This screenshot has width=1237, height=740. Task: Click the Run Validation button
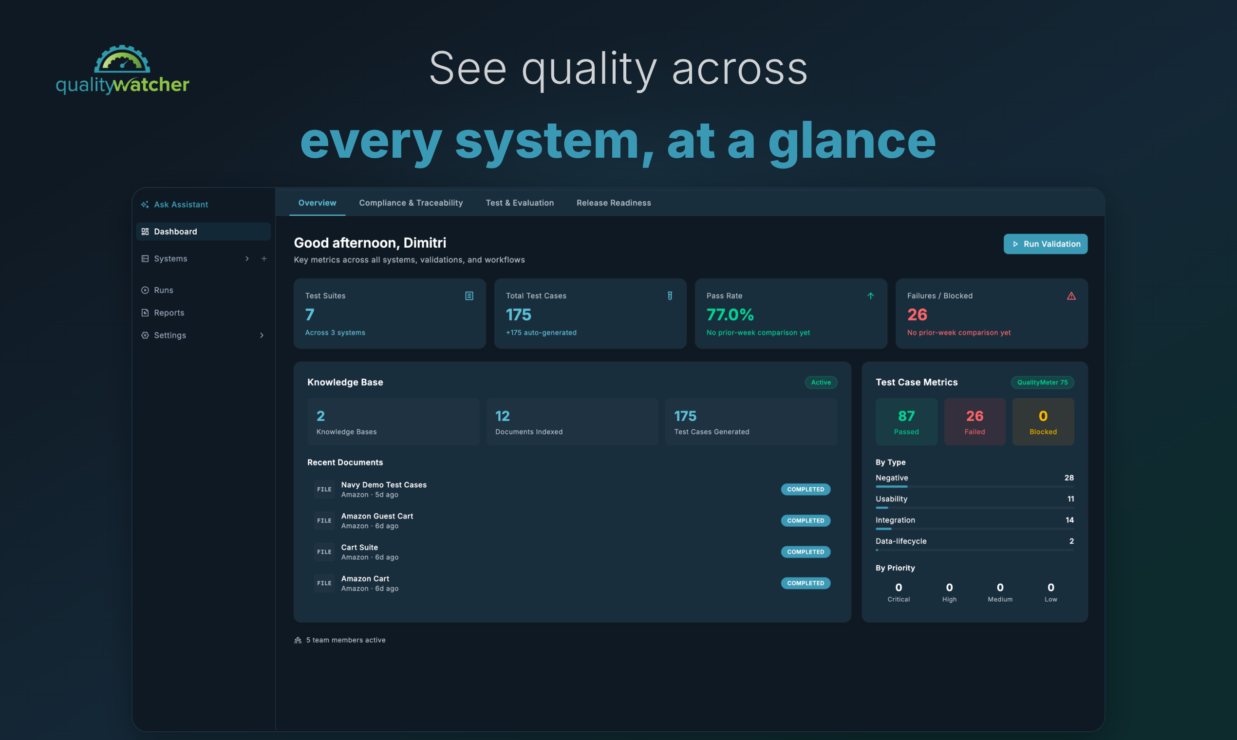(x=1046, y=244)
